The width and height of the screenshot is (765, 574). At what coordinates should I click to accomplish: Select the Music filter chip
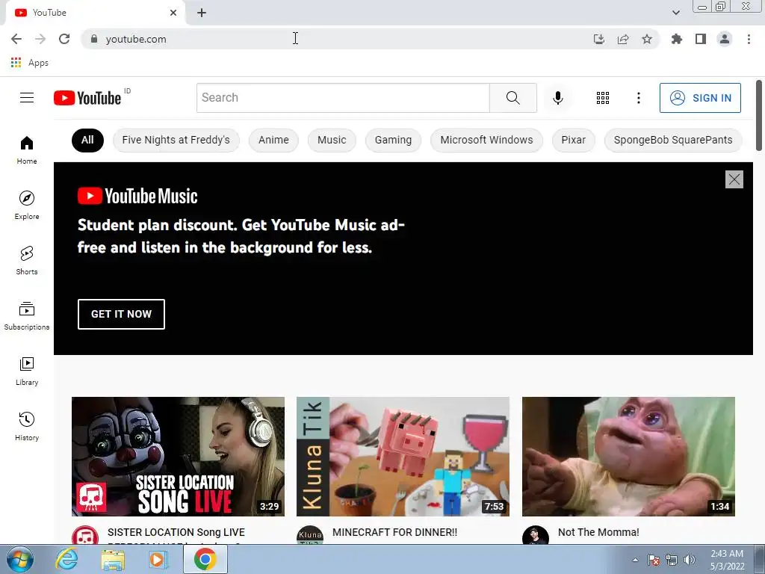[x=332, y=140]
